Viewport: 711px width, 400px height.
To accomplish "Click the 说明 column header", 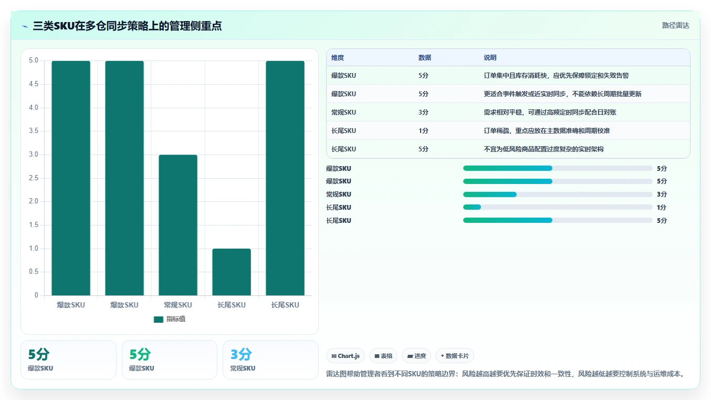I will (490, 58).
